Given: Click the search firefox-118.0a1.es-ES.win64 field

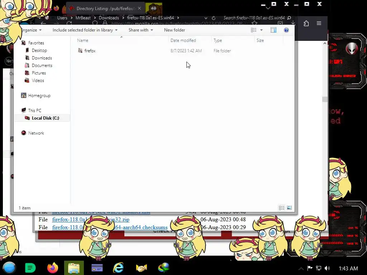Looking at the screenshot, I should pos(254,18).
